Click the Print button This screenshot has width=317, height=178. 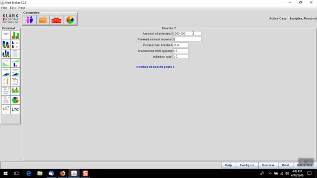(x=286, y=165)
